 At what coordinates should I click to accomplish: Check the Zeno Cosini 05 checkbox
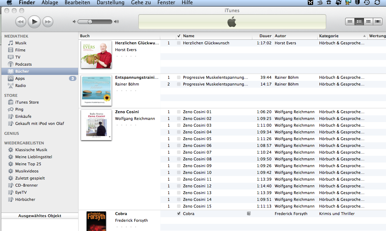click(179, 139)
